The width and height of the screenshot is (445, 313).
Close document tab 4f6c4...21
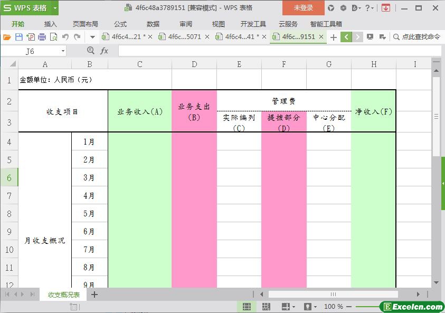(x=150, y=37)
